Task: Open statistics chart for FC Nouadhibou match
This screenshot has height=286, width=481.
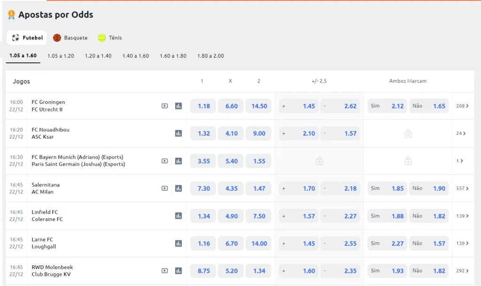Action: 178,133
